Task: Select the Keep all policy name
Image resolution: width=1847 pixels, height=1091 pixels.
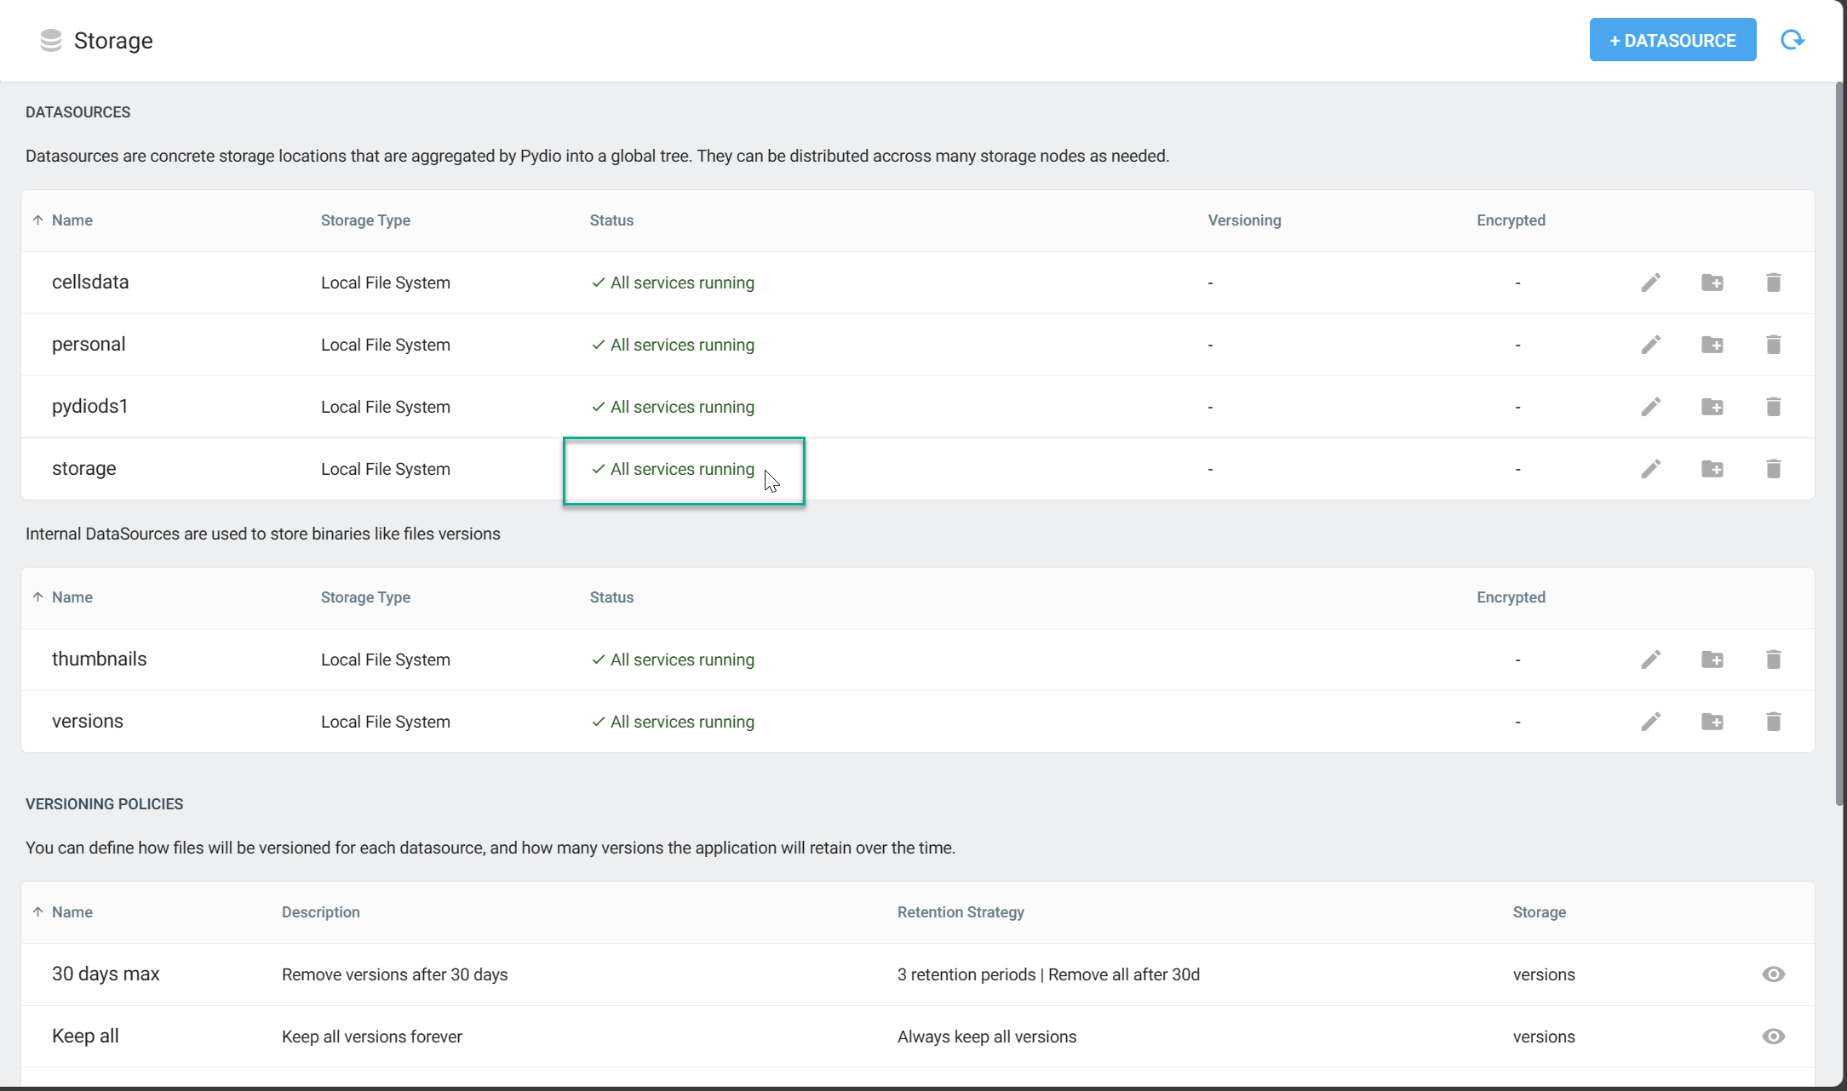Action: 85,1037
